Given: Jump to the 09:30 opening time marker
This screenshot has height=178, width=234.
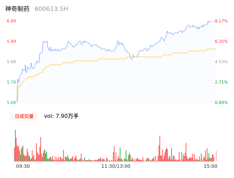Looking at the screenshot, I should pyautogui.click(x=23, y=166).
